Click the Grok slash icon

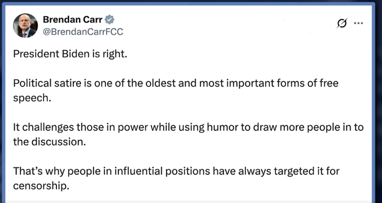click(x=341, y=23)
